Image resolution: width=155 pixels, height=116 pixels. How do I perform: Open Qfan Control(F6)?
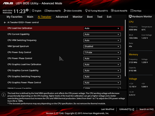coord(74,11)
